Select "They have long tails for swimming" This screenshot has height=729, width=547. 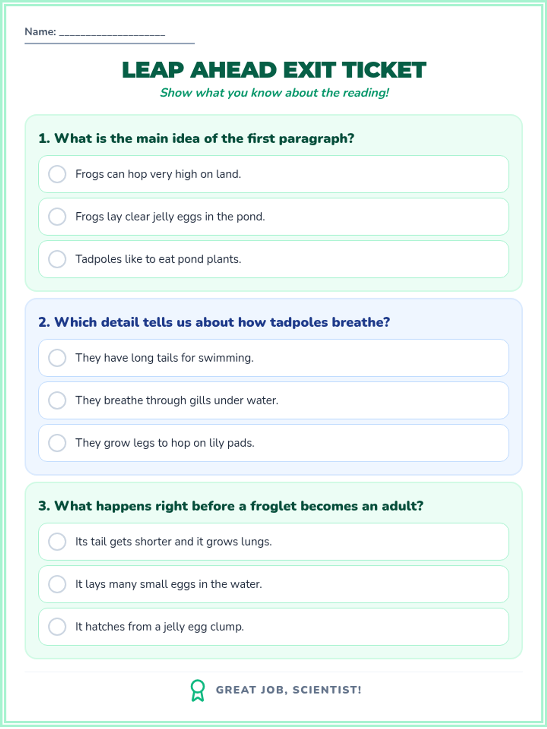coord(57,358)
